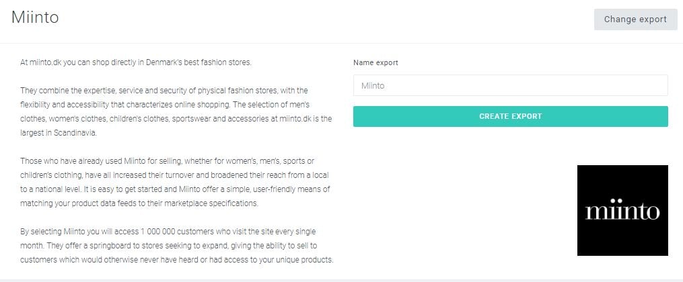Click the '1 000 000 customers' text
The height and width of the screenshot is (282, 683).
pyautogui.click(x=175, y=232)
